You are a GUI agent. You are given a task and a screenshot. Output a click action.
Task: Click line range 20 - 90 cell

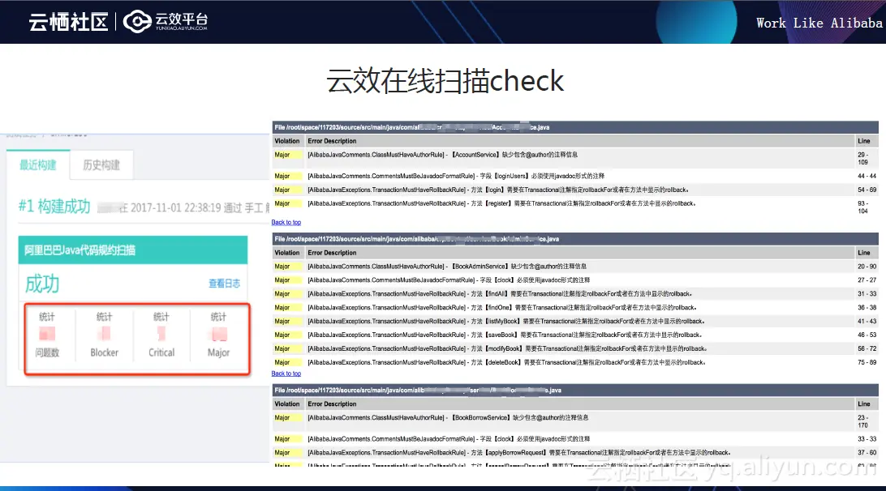point(867,267)
